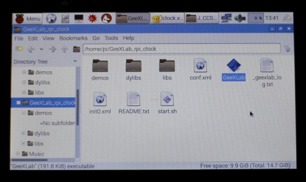Expand the lower dylibs tree node
Screen dimensions: 306x182
23,133
